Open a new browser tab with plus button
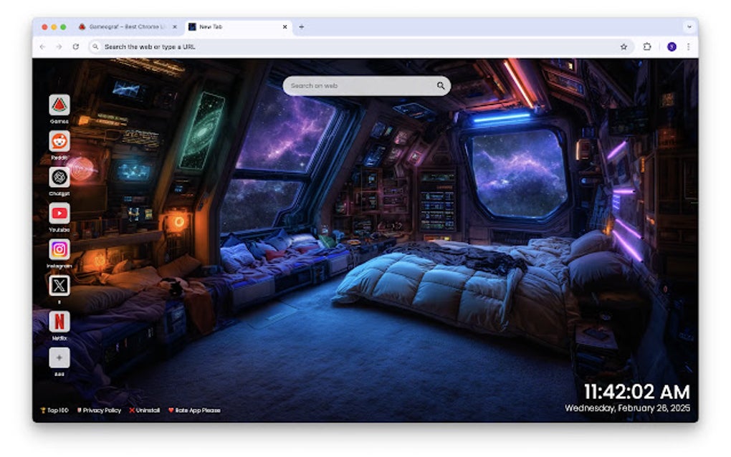 point(301,25)
